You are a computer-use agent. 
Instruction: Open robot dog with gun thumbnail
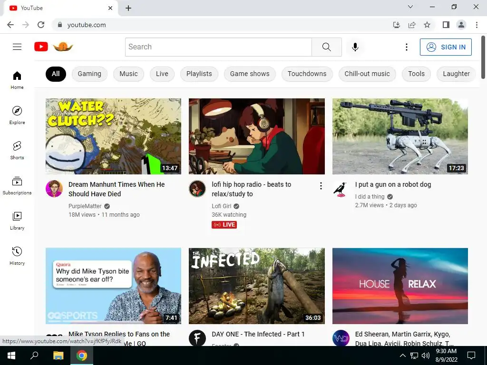coord(400,136)
